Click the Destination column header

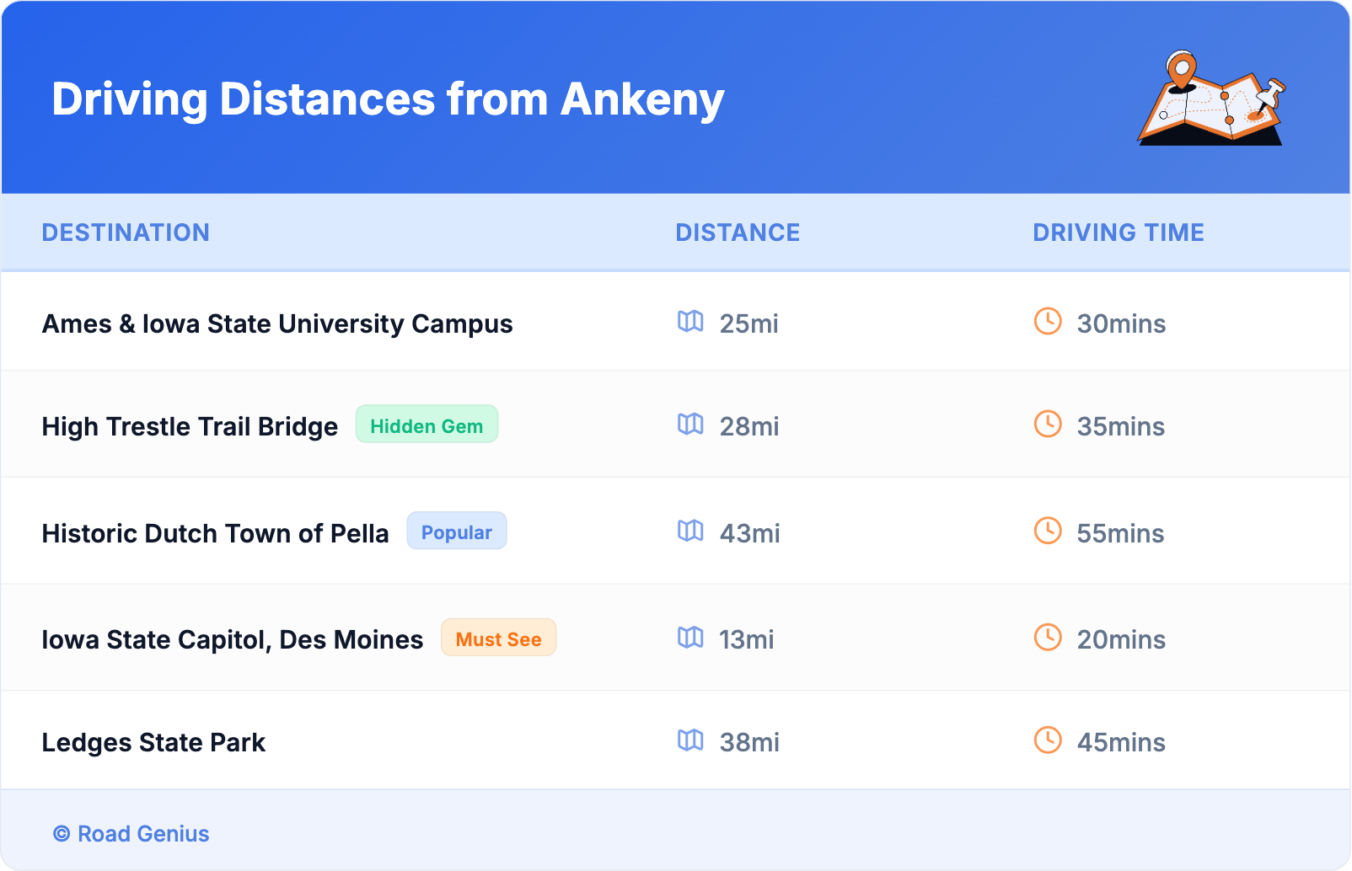click(x=126, y=232)
